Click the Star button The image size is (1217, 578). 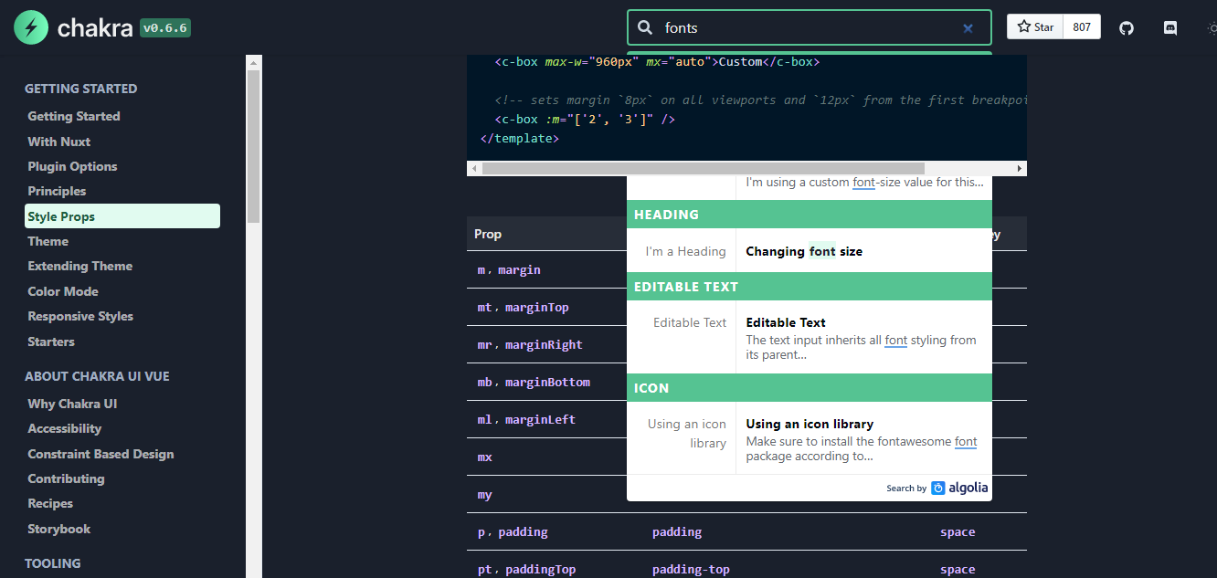(x=1035, y=26)
